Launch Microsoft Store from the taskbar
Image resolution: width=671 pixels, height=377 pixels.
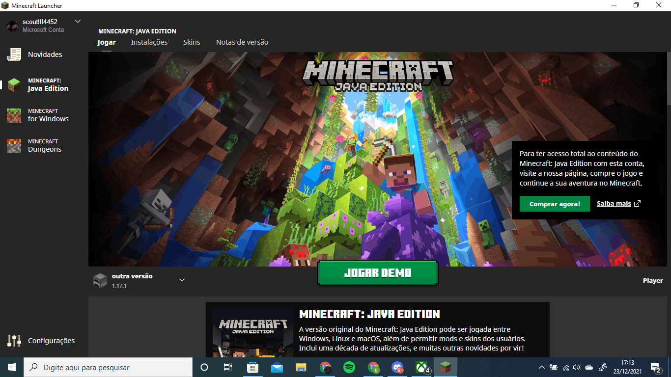pyautogui.click(x=252, y=367)
